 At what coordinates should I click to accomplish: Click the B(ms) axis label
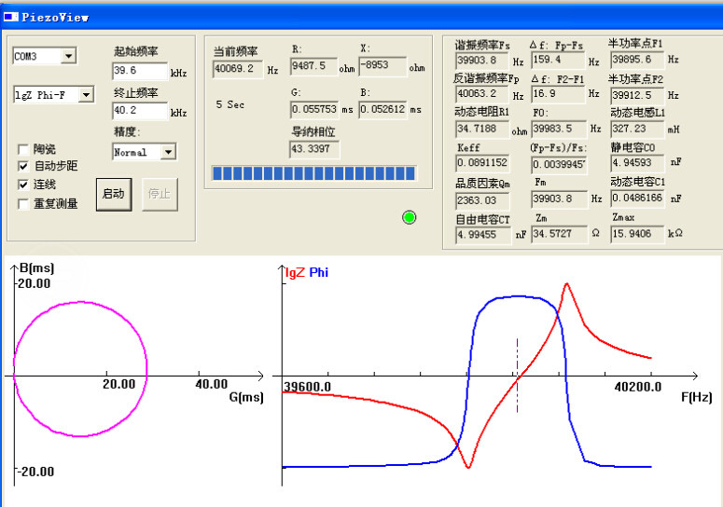click(x=37, y=268)
